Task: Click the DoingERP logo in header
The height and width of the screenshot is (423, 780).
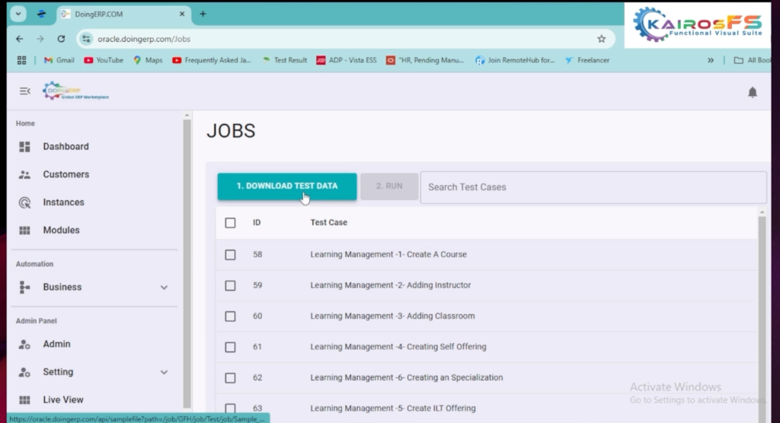Action: (x=75, y=91)
